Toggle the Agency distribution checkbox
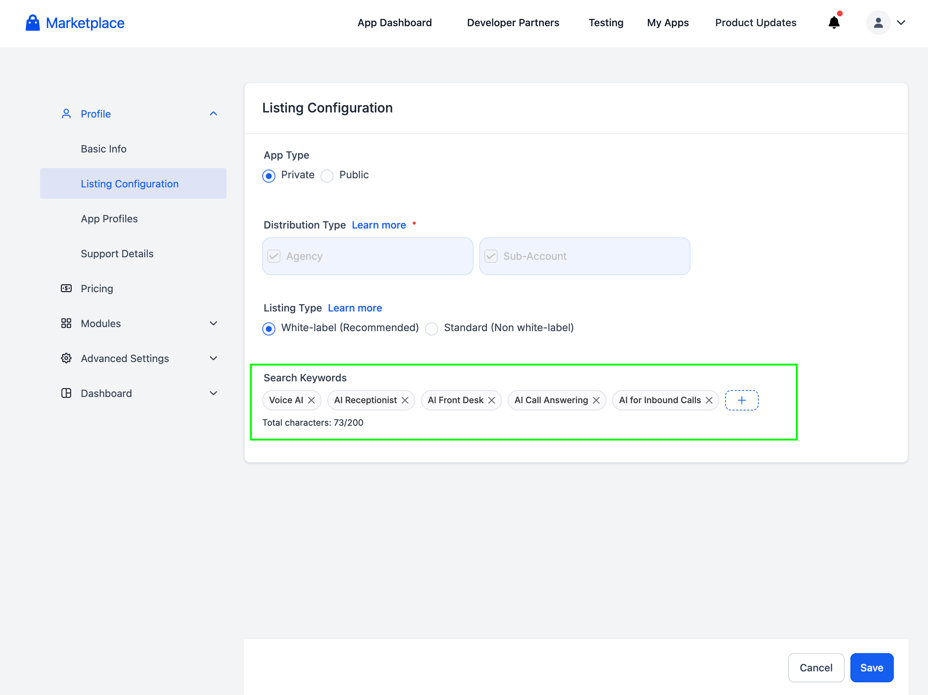Screen dimensions: 928x695 tap(274, 256)
